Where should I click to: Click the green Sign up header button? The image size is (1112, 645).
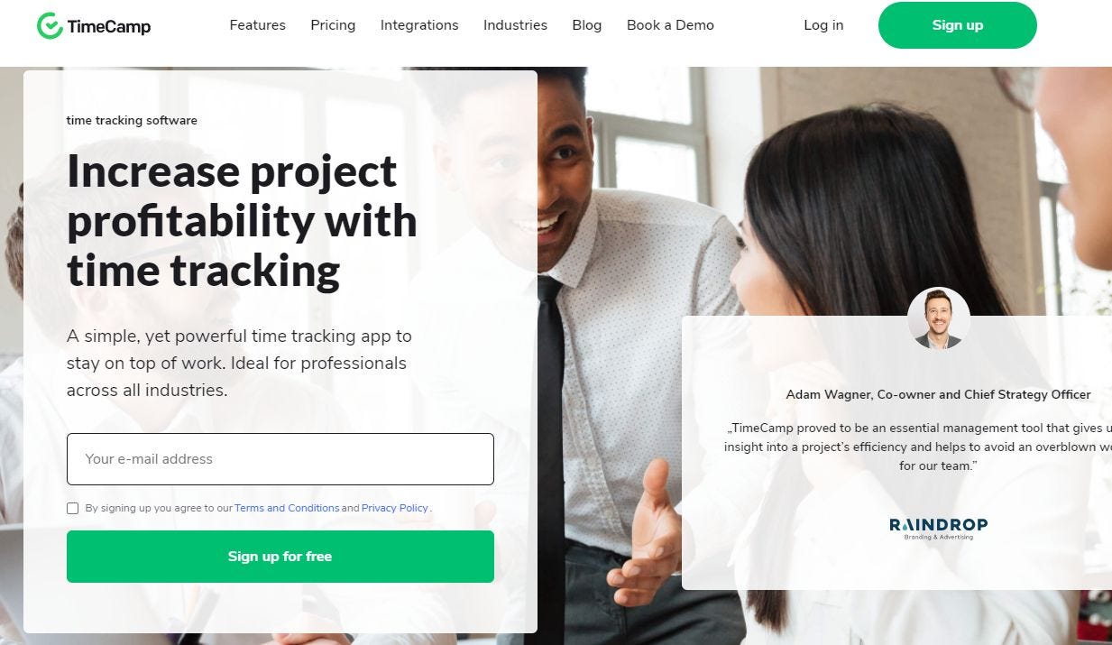coord(957,25)
